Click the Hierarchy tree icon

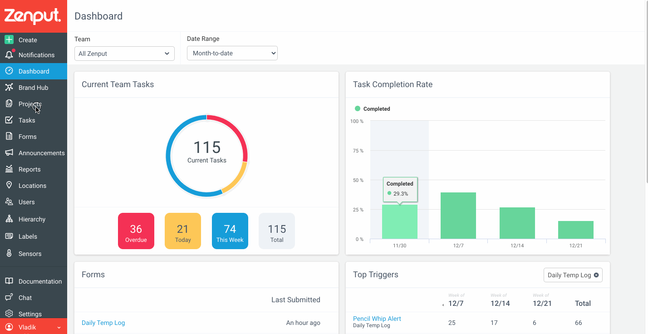9,219
